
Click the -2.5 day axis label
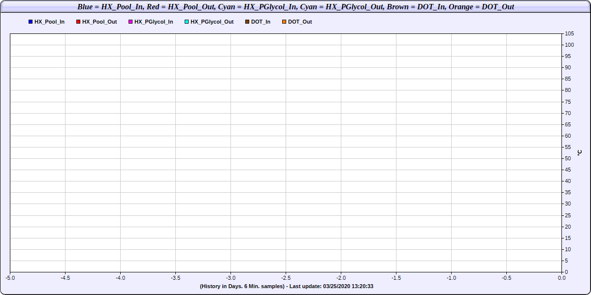pyautogui.click(x=286, y=278)
